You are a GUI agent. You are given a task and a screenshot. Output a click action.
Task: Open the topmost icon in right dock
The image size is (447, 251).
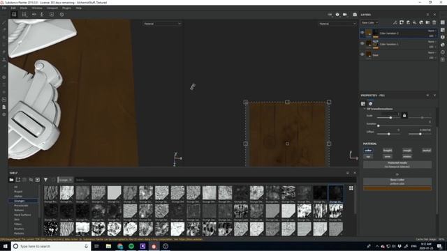tap(442, 22)
